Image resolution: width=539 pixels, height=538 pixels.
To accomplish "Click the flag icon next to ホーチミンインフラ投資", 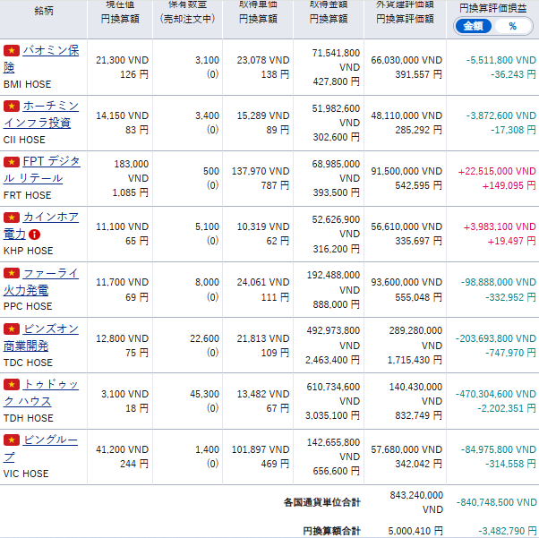I will pyautogui.click(x=12, y=107).
